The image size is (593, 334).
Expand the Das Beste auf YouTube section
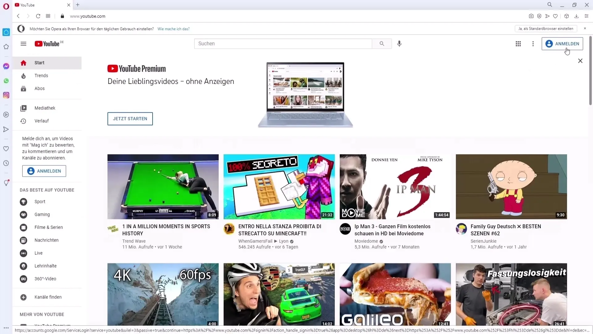click(x=47, y=190)
